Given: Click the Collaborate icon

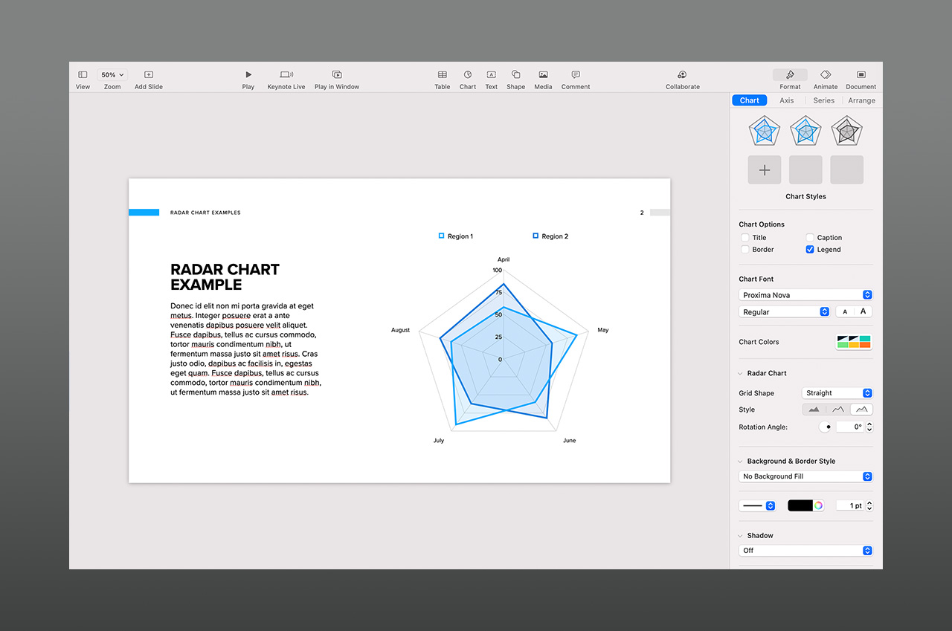Looking at the screenshot, I should click(x=682, y=75).
